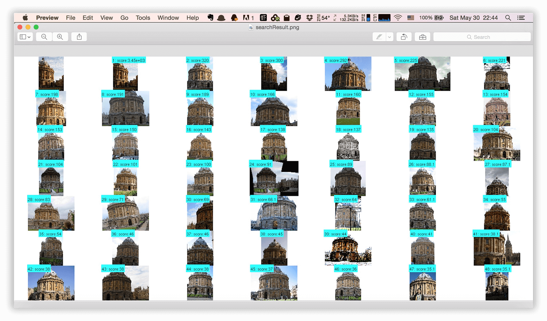The width and height of the screenshot is (547, 321).
Task: Open the Wi-Fi status menu
Action: click(x=398, y=18)
